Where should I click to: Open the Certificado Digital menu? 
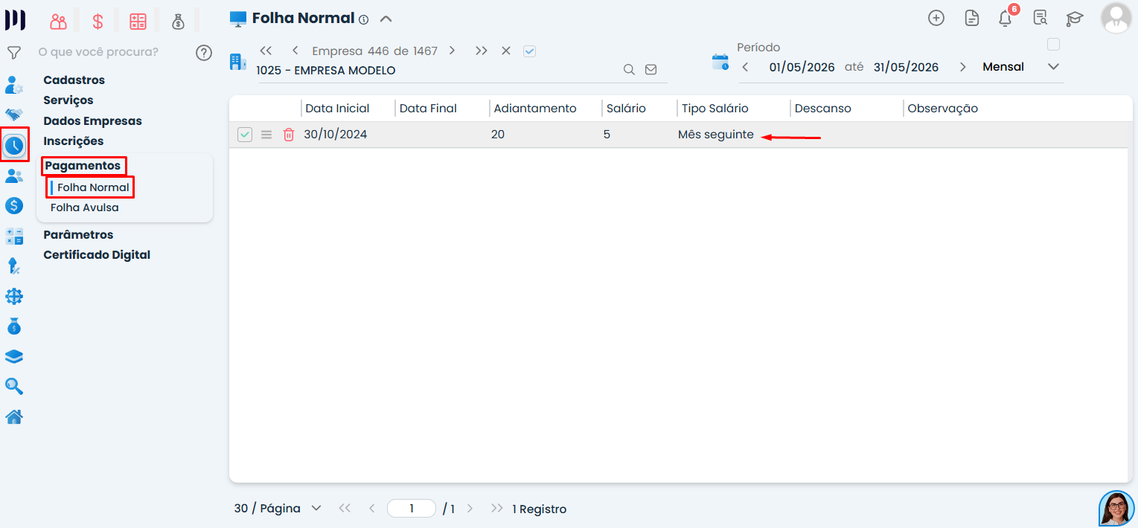(x=97, y=254)
